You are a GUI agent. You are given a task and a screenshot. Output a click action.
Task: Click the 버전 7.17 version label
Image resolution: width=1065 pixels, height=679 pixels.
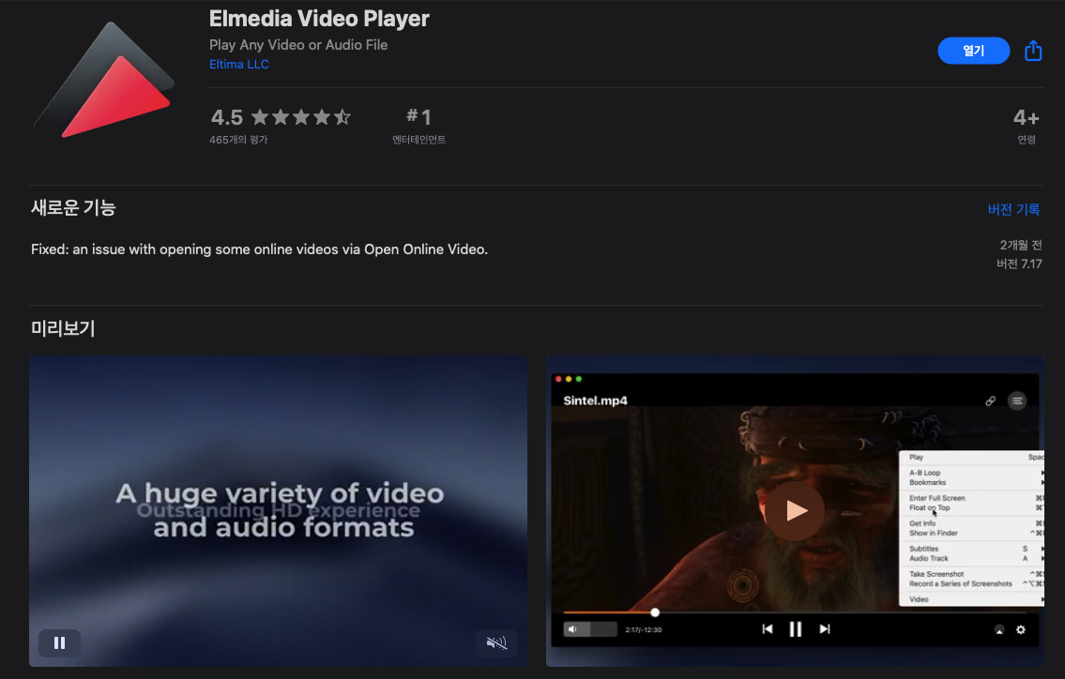pos(1019,264)
